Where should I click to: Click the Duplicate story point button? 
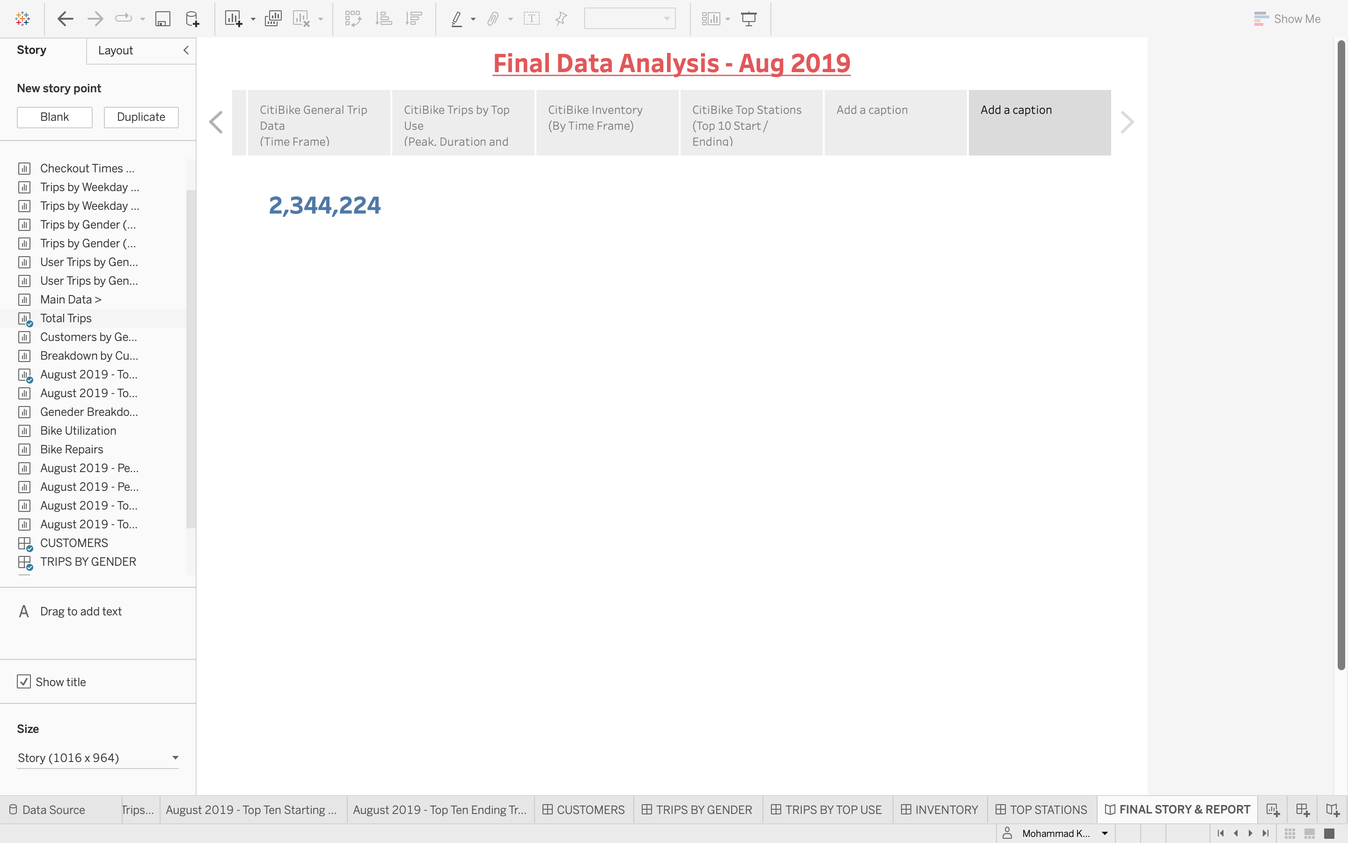coord(141,117)
